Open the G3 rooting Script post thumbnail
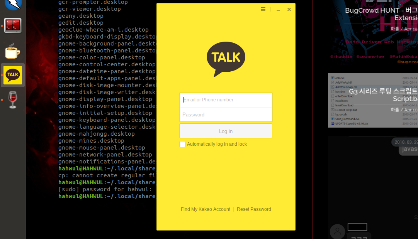 [x=373, y=100]
